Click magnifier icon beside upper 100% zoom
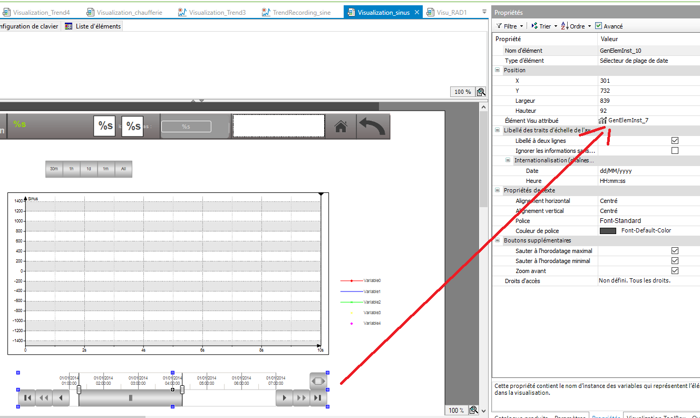 pos(481,92)
